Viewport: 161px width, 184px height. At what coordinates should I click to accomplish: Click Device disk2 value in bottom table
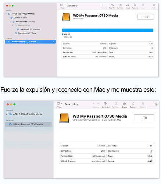[x=150, y=162]
